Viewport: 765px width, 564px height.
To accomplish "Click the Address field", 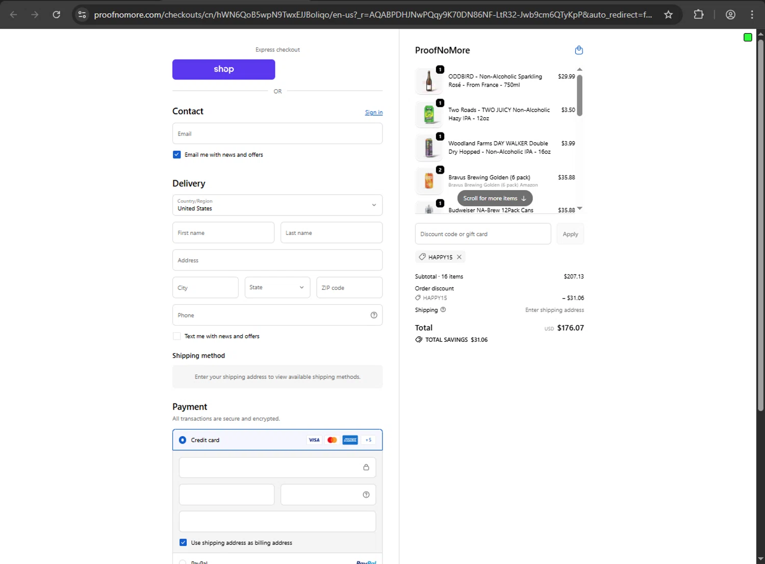I will pos(277,260).
